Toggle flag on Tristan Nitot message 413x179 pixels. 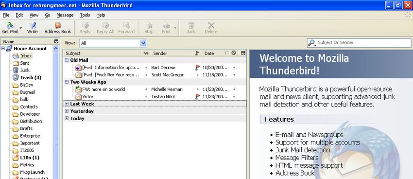point(198,96)
